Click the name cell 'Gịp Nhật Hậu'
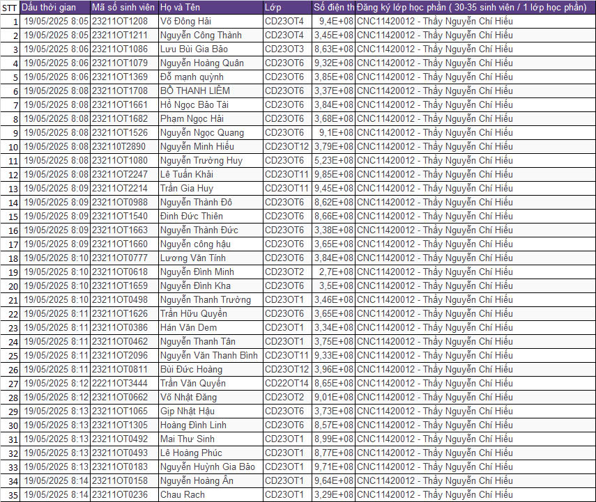This screenshot has width=596, height=502. coord(211,411)
